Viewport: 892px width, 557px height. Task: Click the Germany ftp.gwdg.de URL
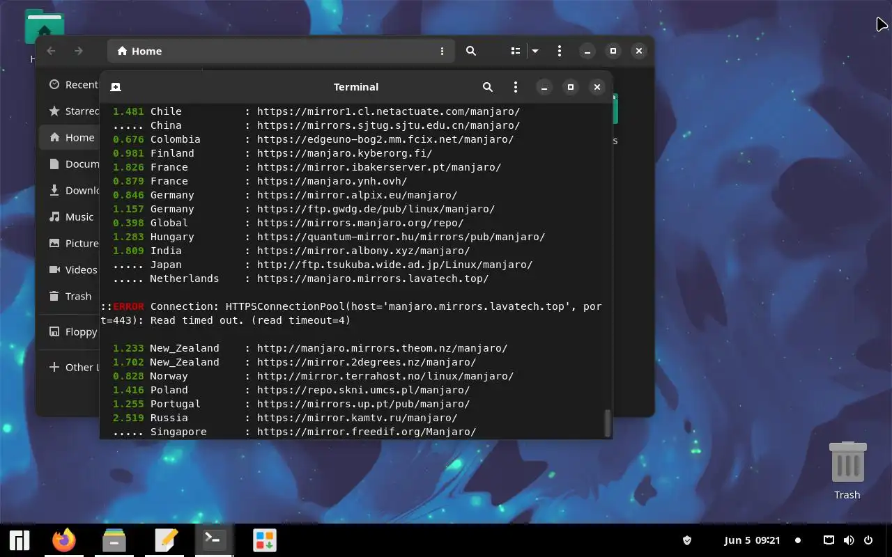376,209
